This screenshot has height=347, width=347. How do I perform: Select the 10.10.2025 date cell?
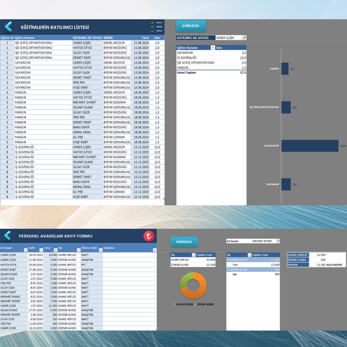coord(36,328)
